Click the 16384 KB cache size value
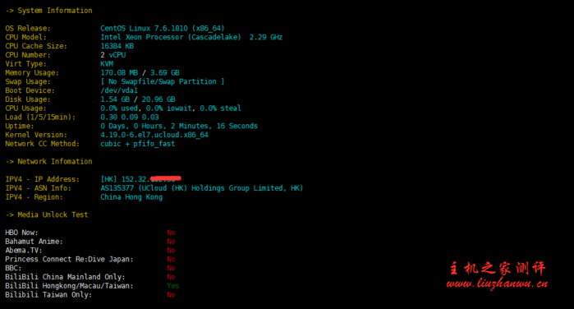Image resolution: width=574 pixels, height=309 pixels. (117, 46)
